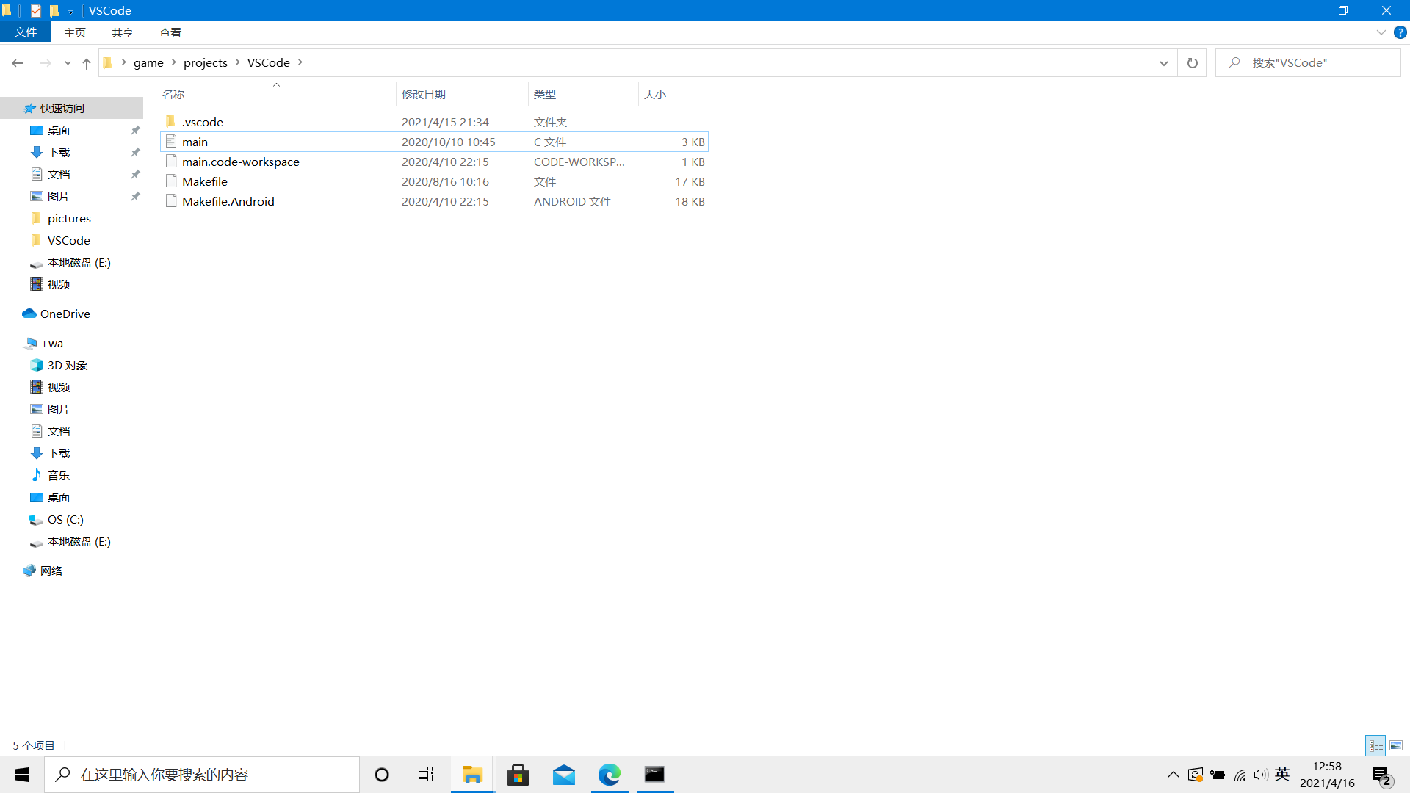Expand chevron after projects in breadcrumb
This screenshot has width=1410, height=793.
[x=238, y=62]
